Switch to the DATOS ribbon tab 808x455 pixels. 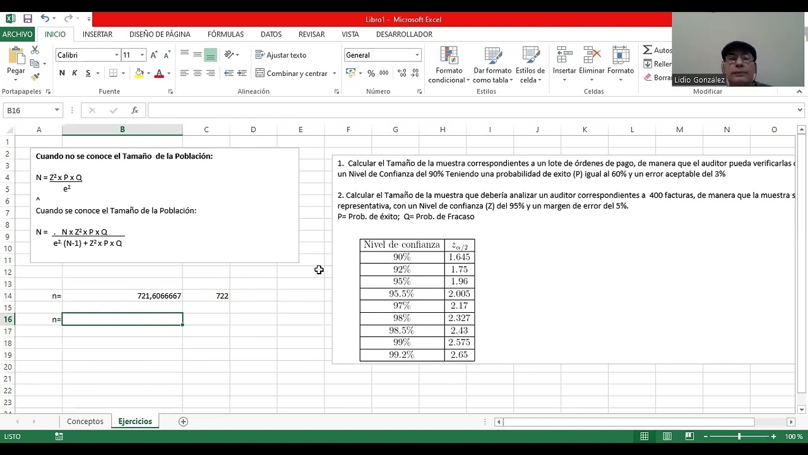pyautogui.click(x=271, y=34)
